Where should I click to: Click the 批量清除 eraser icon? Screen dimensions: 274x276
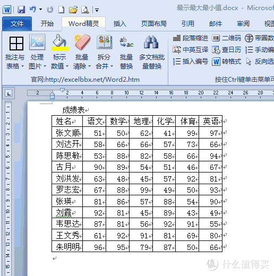tap(82, 42)
